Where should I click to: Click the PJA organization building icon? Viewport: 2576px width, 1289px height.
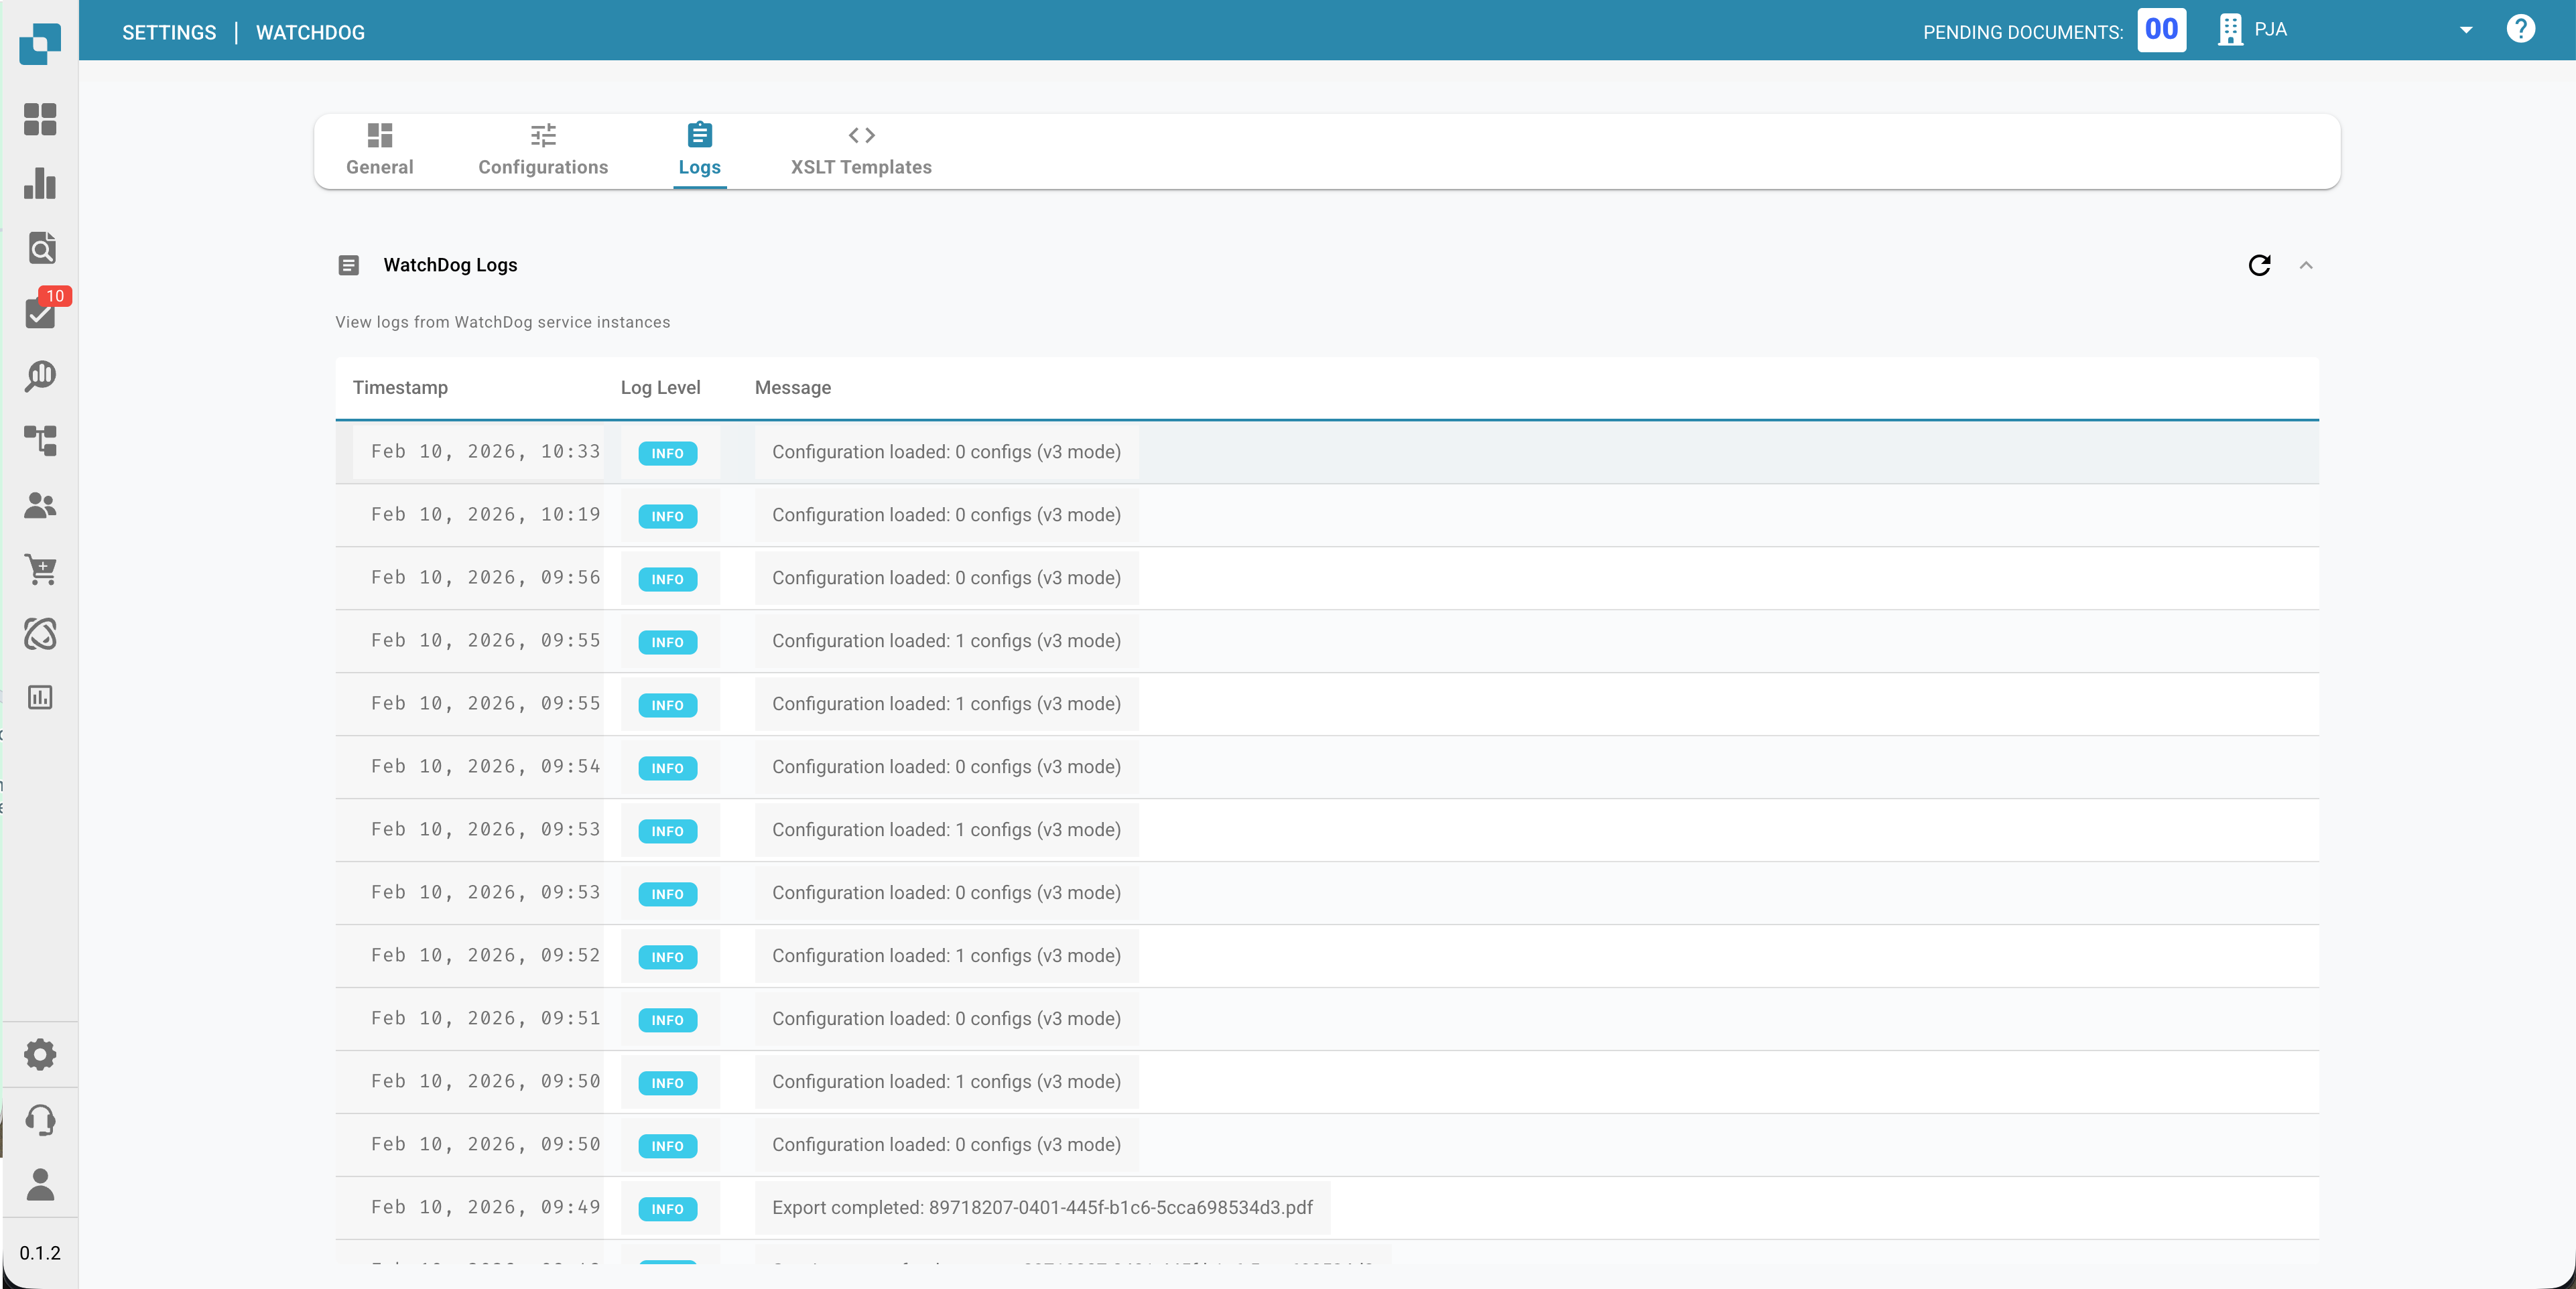pos(2229,29)
